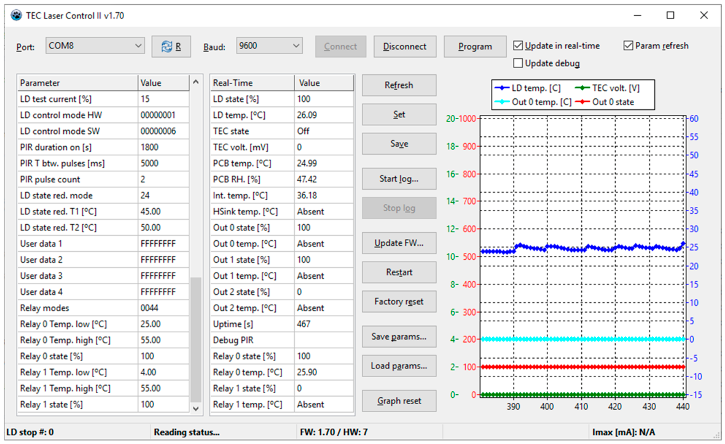Image resolution: width=725 pixels, height=444 pixels.
Task: Click the parameter list scroll down arrow
Action: point(195,408)
